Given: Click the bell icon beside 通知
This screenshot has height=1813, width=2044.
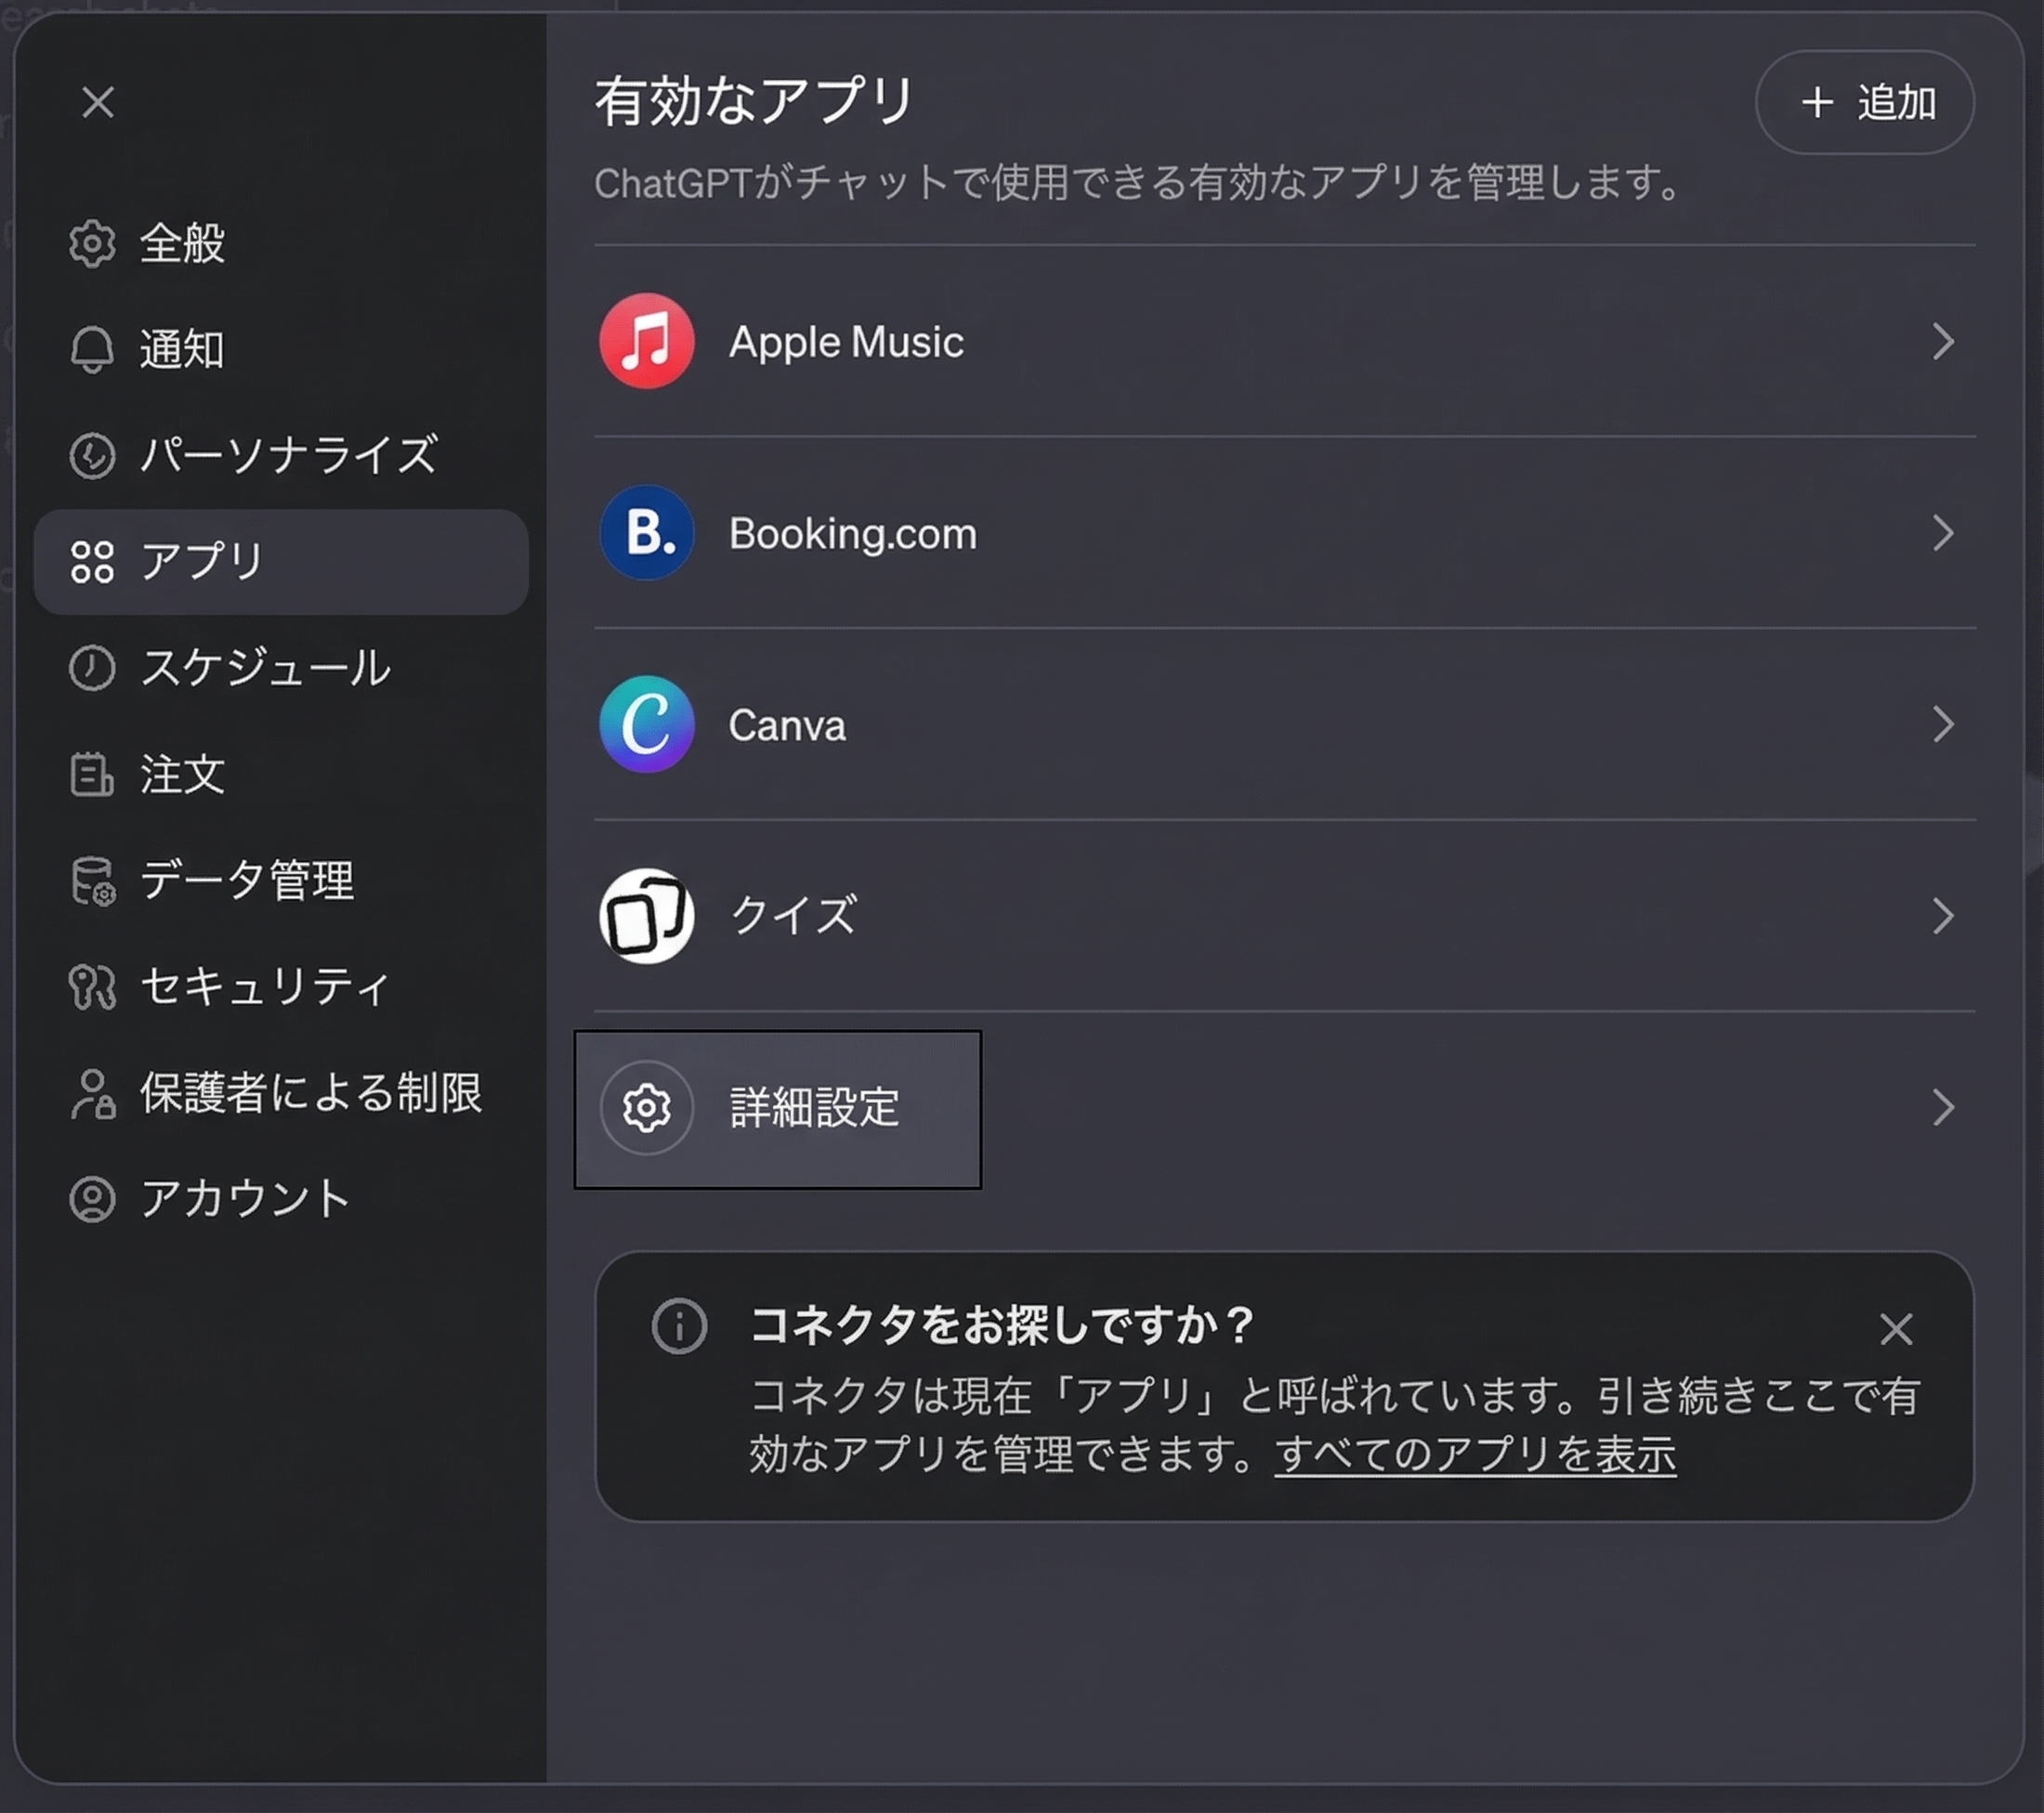Looking at the screenshot, I should pos(92,349).
